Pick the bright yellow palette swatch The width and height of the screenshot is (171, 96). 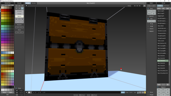[x=2, y=18]
